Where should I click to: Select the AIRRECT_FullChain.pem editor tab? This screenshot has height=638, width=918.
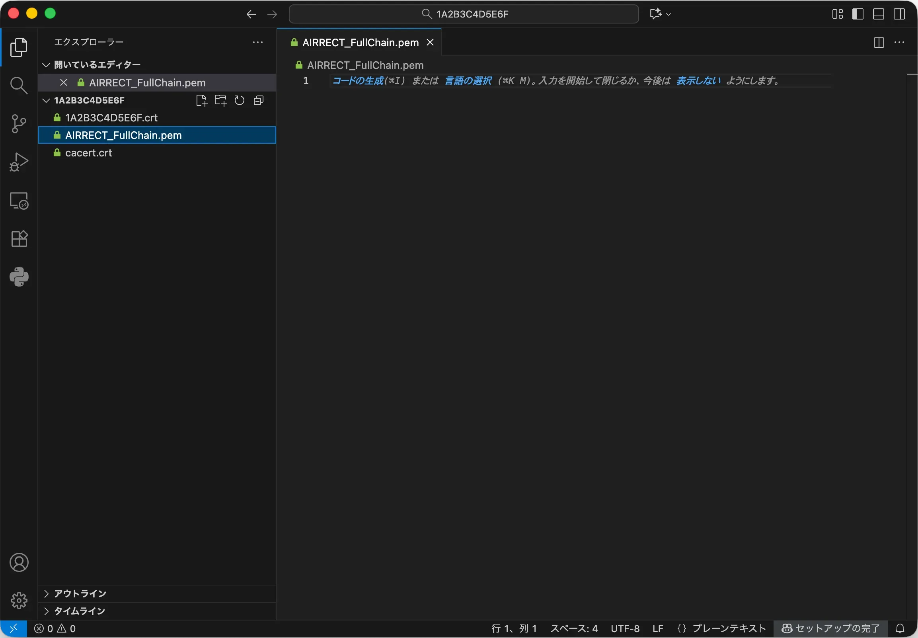coord(360,42)
